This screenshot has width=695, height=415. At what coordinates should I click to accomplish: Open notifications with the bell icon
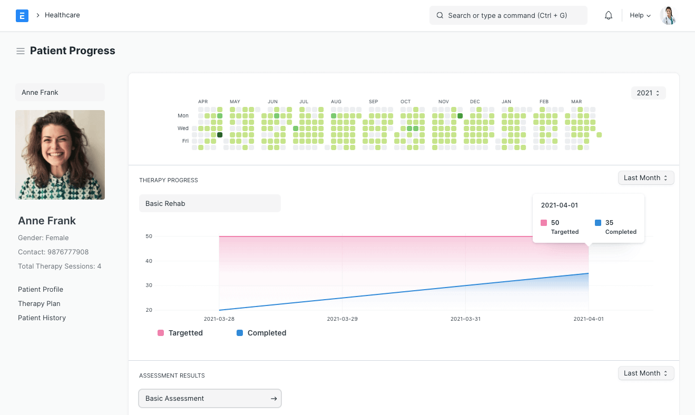coord(609,15)
